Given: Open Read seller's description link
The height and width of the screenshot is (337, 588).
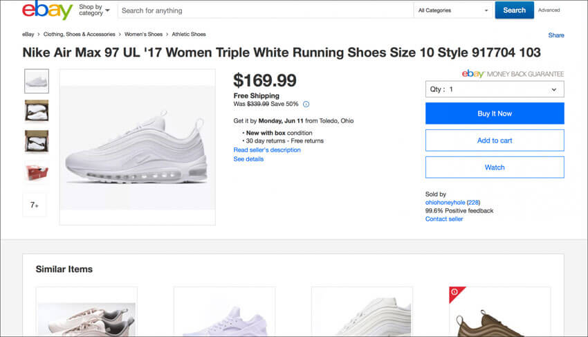Looking at the screenshot, I should (x=267, y=150).
